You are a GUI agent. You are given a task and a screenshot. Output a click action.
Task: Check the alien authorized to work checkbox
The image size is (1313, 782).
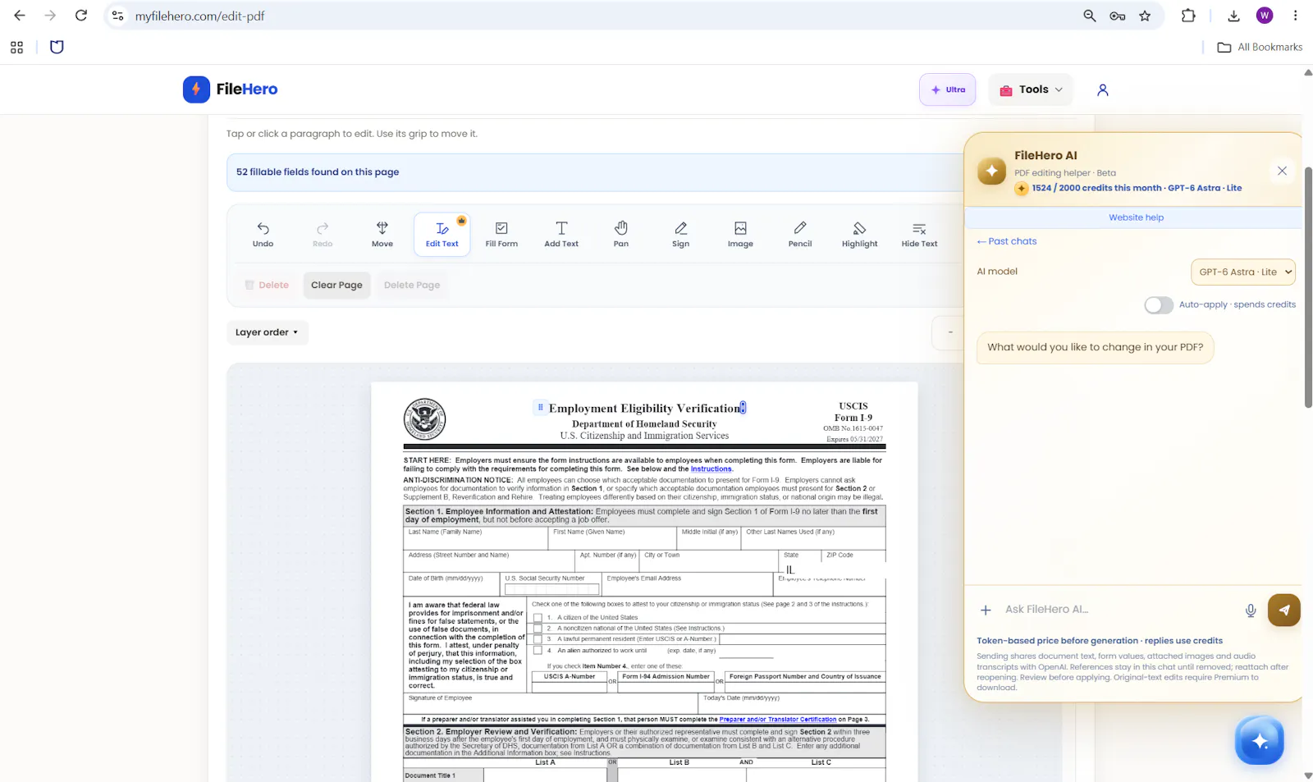pyautogui.click(x=538, y=650)
